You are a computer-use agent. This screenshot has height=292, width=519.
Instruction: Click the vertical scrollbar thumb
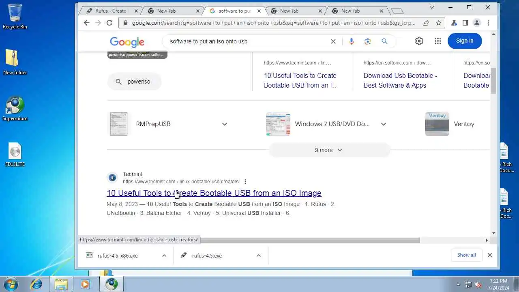493,81
